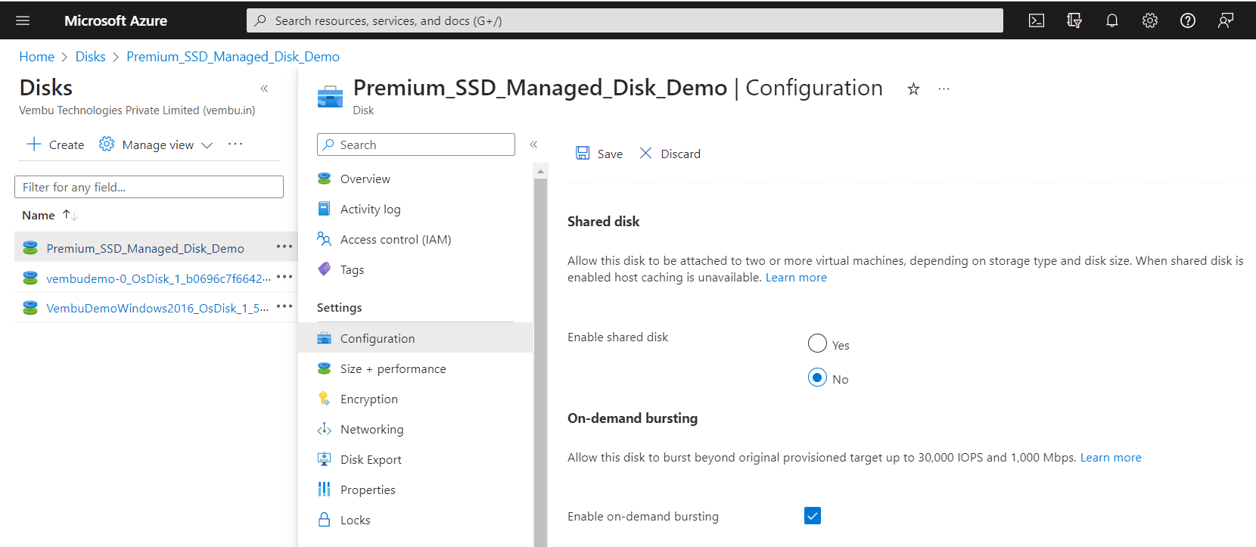Screen dimensions: 1256x547
Task: Open vembudemo-0_OsDisk_1 disk
Action: click(158, 278)
